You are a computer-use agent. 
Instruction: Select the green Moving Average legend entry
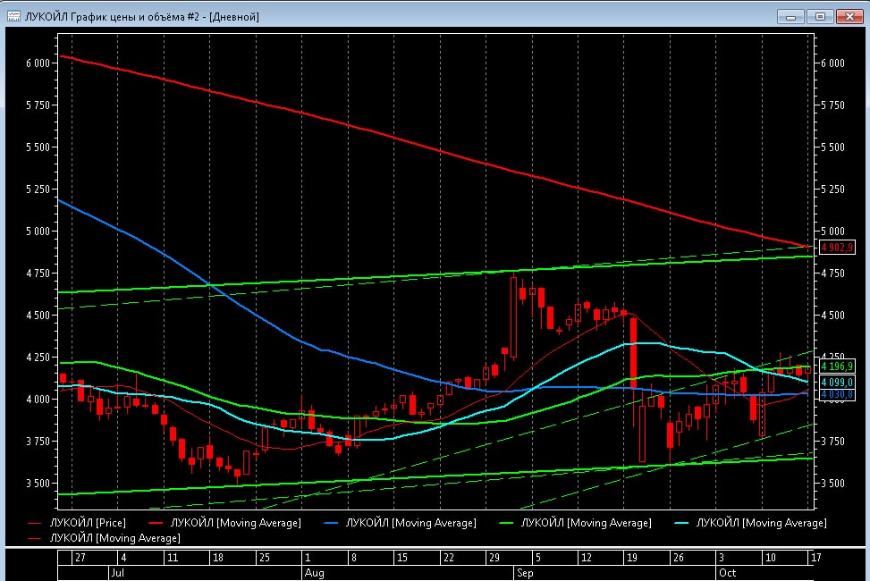(579, 523)
